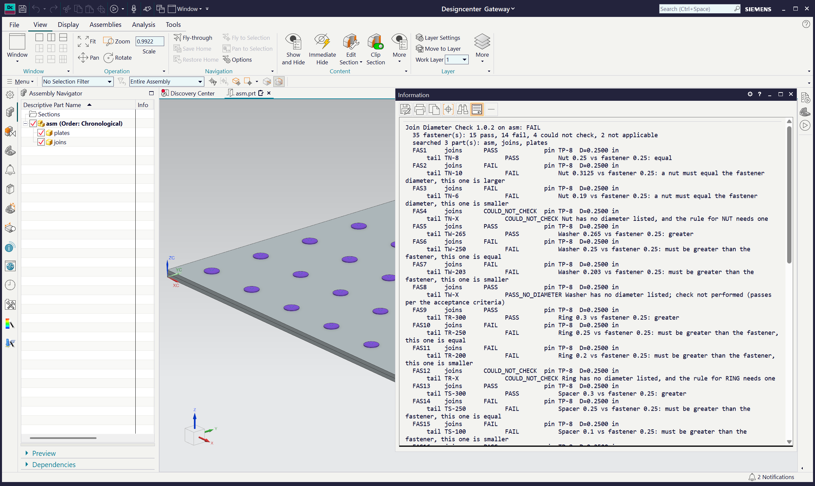Uncheck the joins component checkbox

(x=41, y=142)
